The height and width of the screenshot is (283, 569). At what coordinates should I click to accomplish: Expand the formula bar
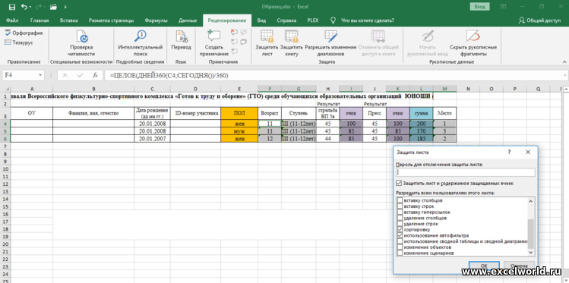(565, 75)
